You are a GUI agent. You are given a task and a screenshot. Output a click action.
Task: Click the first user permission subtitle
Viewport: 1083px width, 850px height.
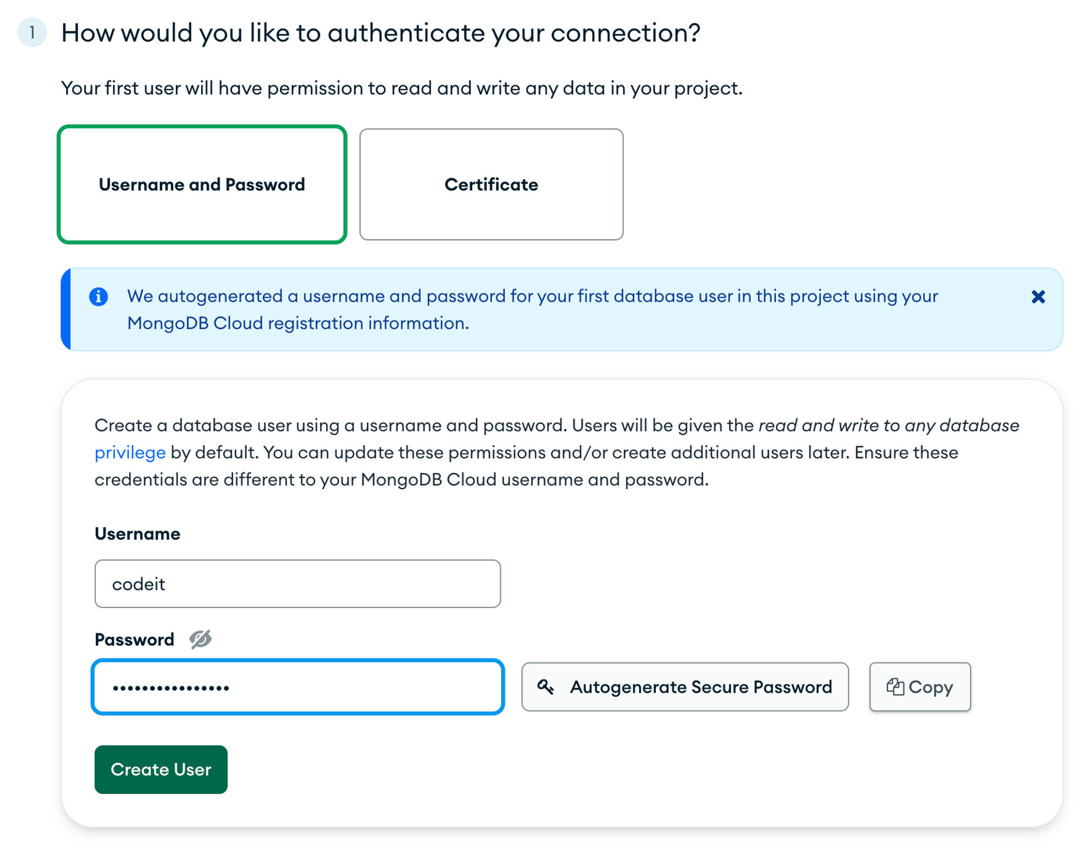(x=401, y=88)
